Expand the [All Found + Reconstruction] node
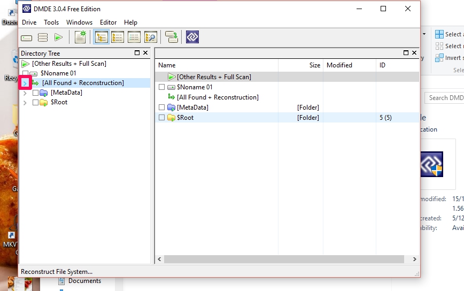This screenshot has height=291, width=464. click(25, 83)
